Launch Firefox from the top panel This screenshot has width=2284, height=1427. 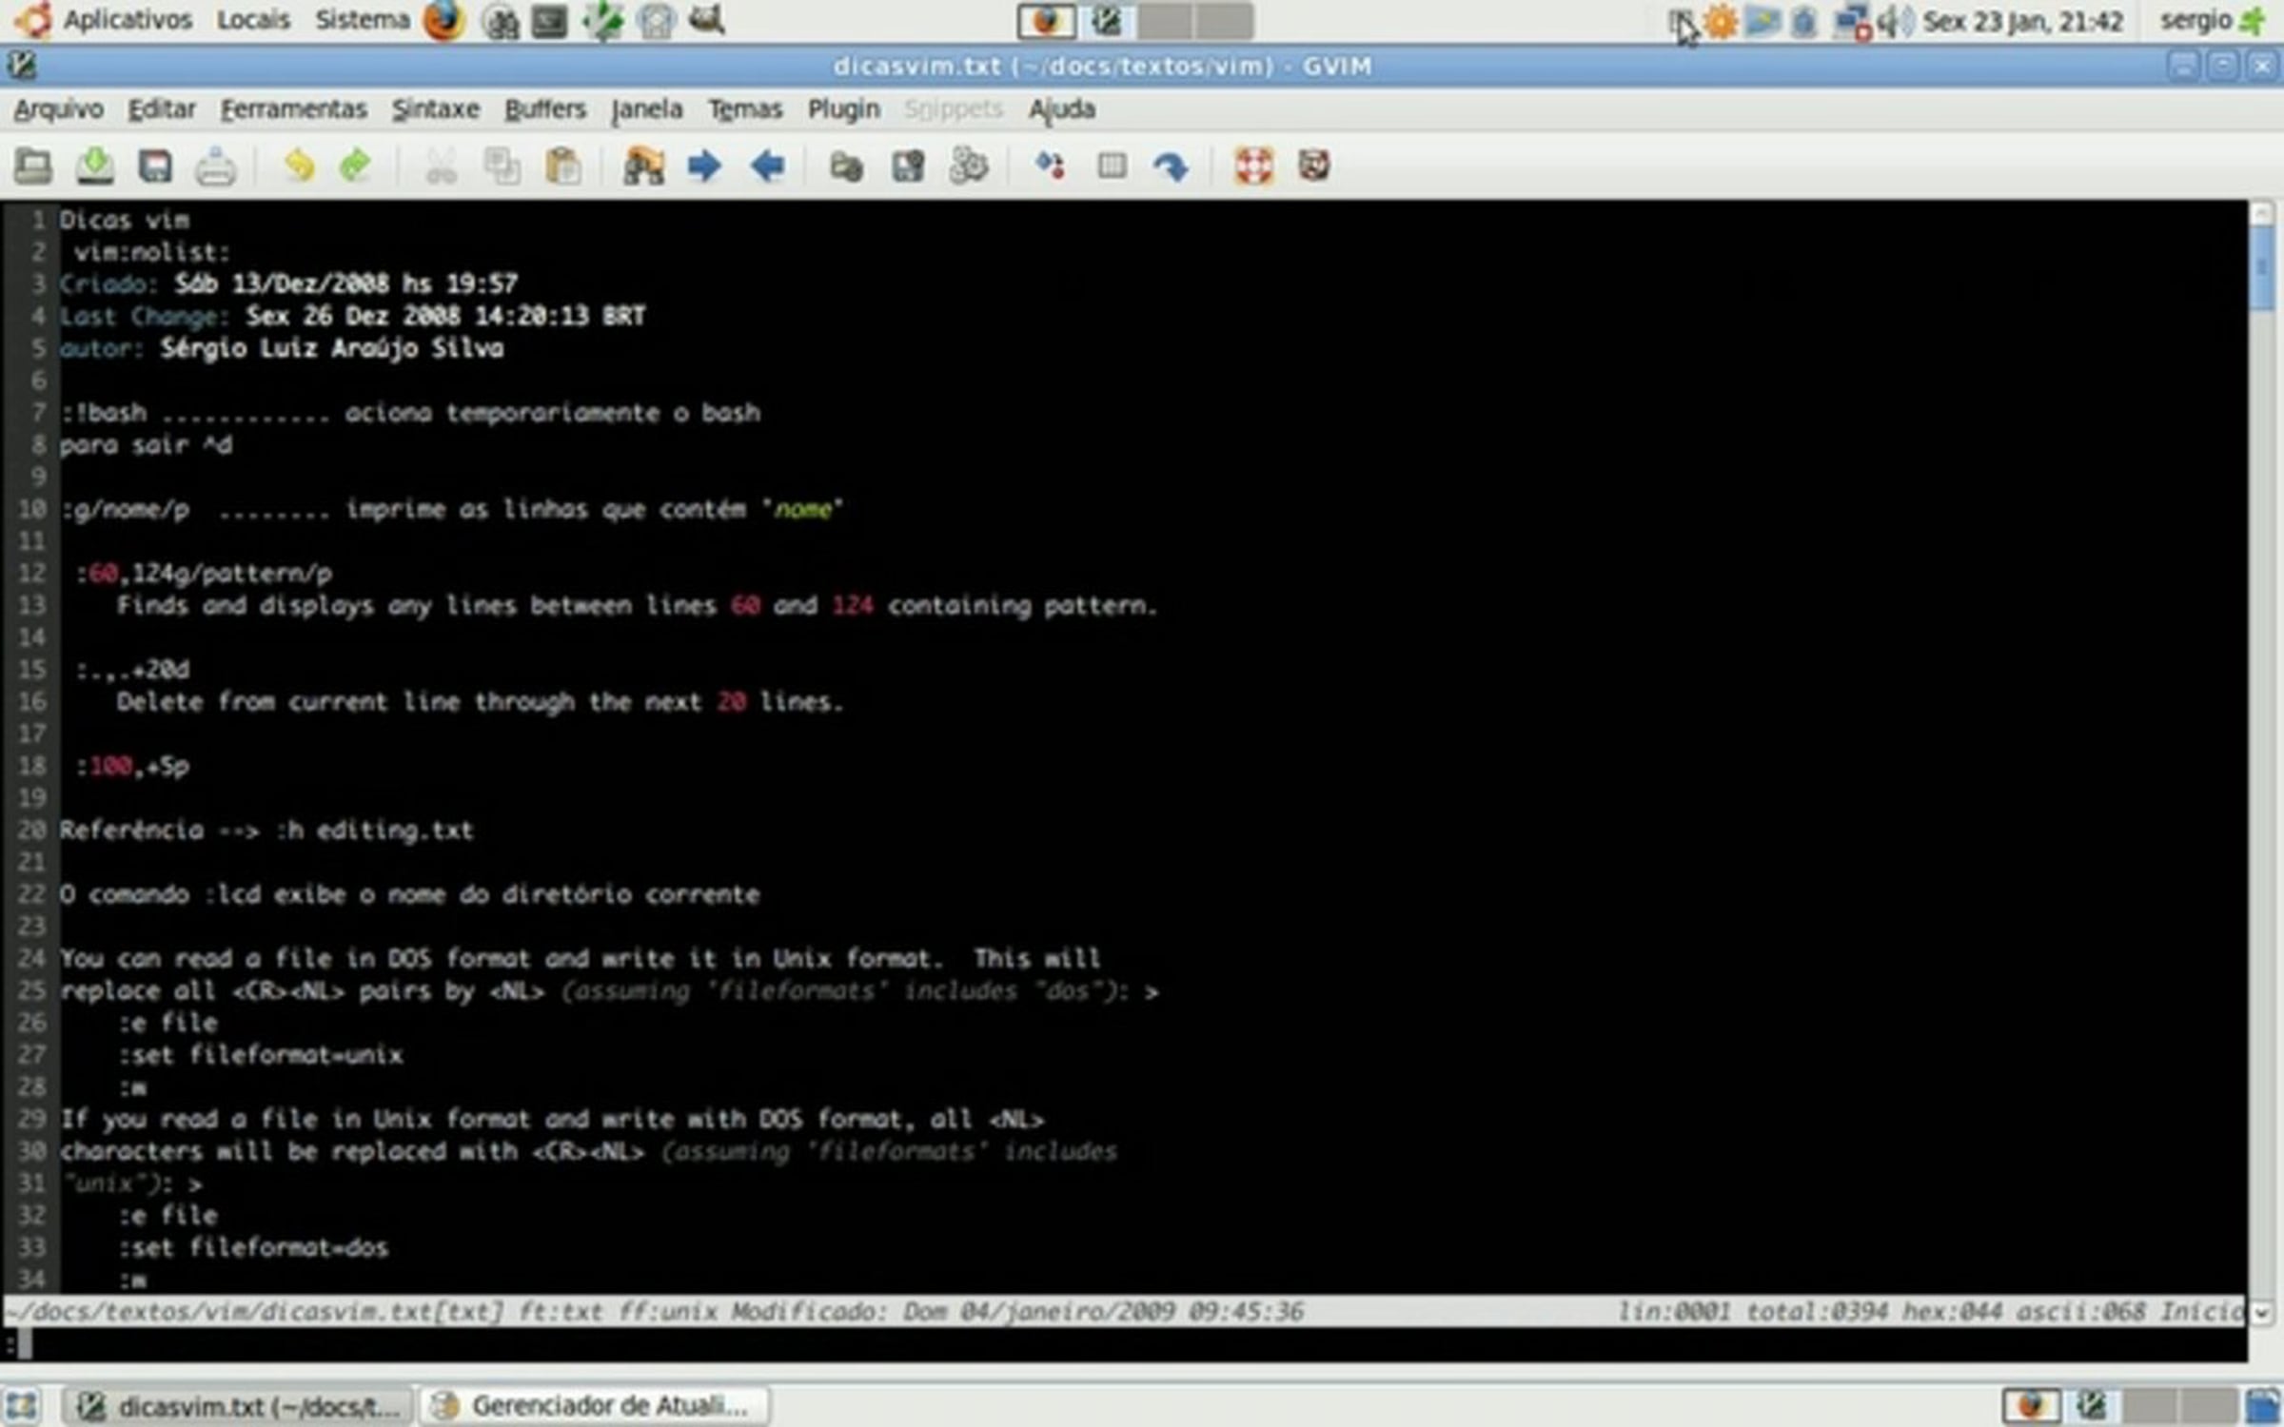pos(443,21)
